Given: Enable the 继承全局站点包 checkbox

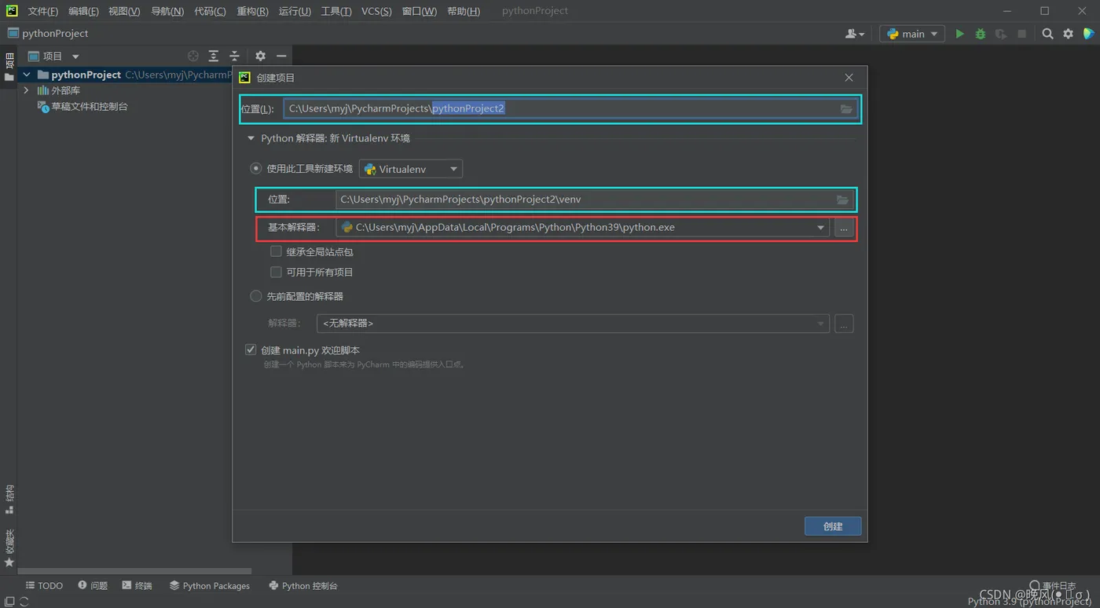Looking at the screenshot, I should click(x=276, y=251).
